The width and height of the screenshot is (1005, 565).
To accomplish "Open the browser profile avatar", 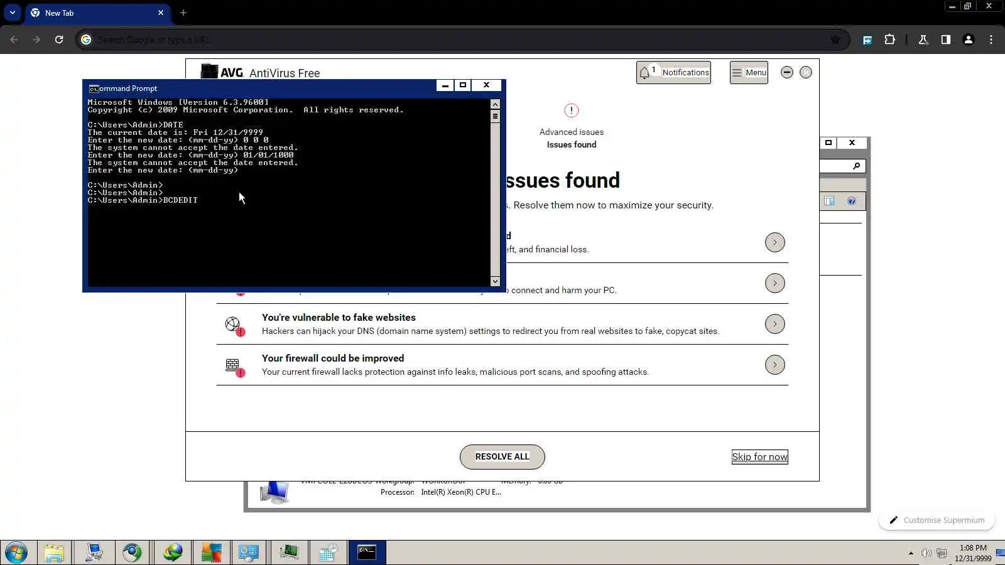I will [x=969, y=40].
